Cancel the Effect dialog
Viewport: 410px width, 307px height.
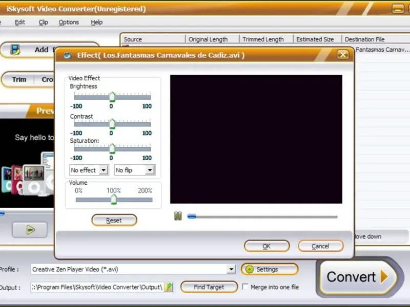click(321, 246)
